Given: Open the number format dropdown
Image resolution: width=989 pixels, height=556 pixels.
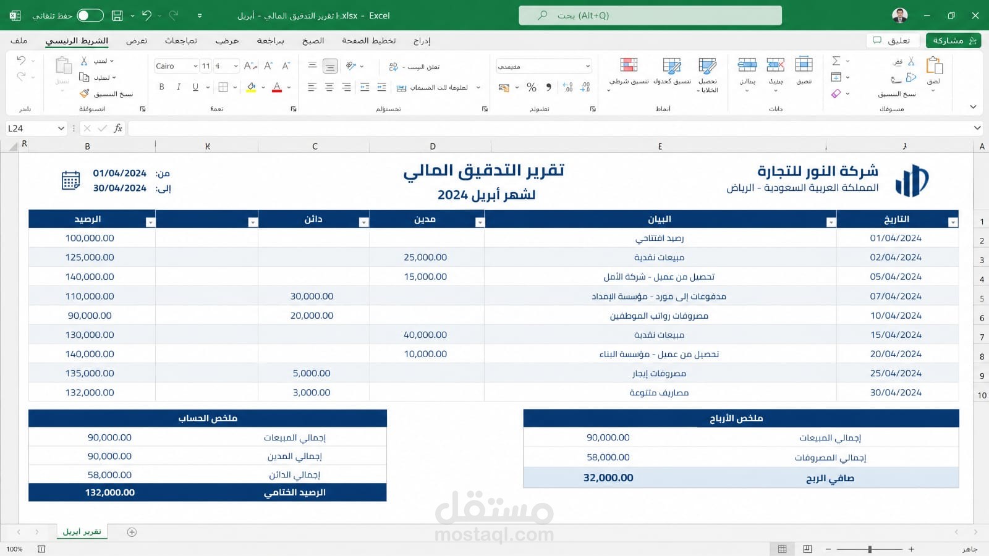Looking at the screenshot, I should click(x=587, y=66).
